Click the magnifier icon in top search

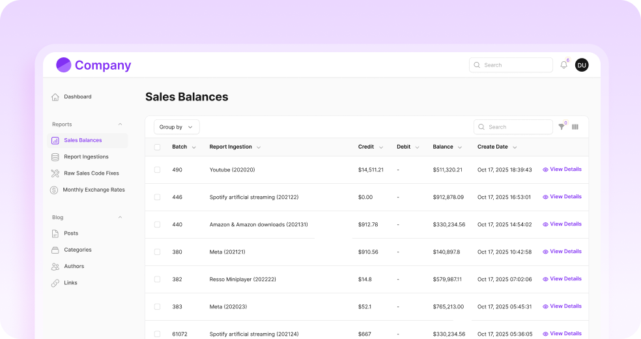click(x=477, y=65)
